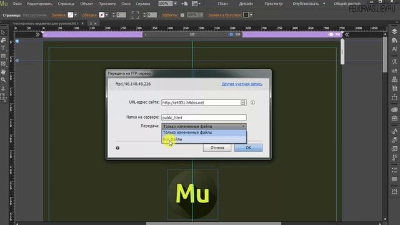Click the fill color swatch
This screenshot has height=225, width=400.
(71, 15)
